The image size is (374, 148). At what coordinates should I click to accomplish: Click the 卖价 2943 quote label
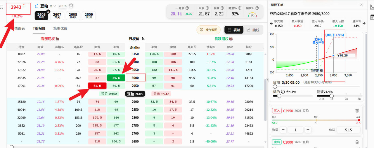(161, 94)
